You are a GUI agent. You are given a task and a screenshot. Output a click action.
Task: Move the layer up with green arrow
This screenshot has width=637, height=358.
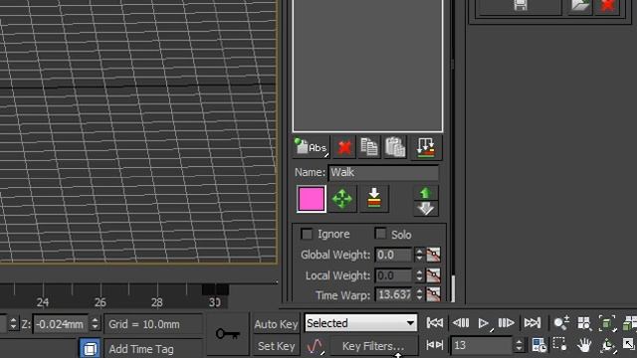426,192
